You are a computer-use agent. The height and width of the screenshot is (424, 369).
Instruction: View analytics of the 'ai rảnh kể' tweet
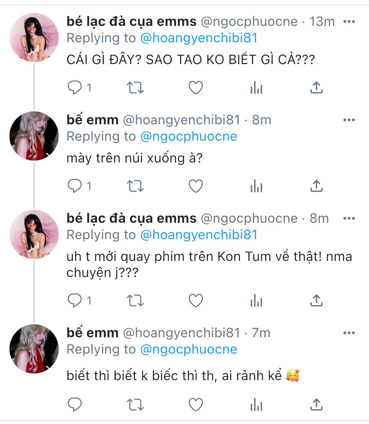[x=256, y=405]
